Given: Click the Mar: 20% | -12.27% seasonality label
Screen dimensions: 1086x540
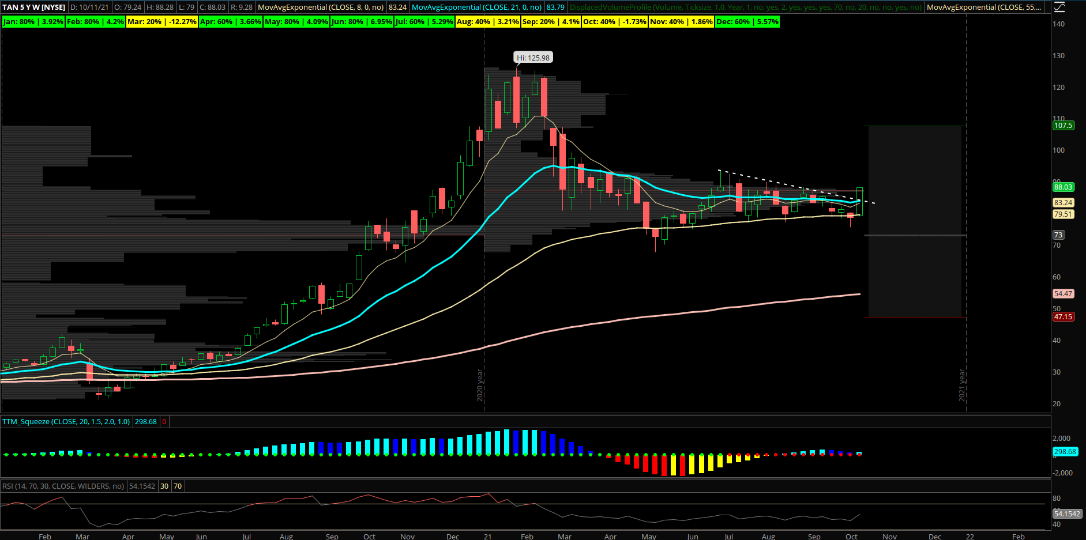Looking at the screenshot, I should click(162, 22).
